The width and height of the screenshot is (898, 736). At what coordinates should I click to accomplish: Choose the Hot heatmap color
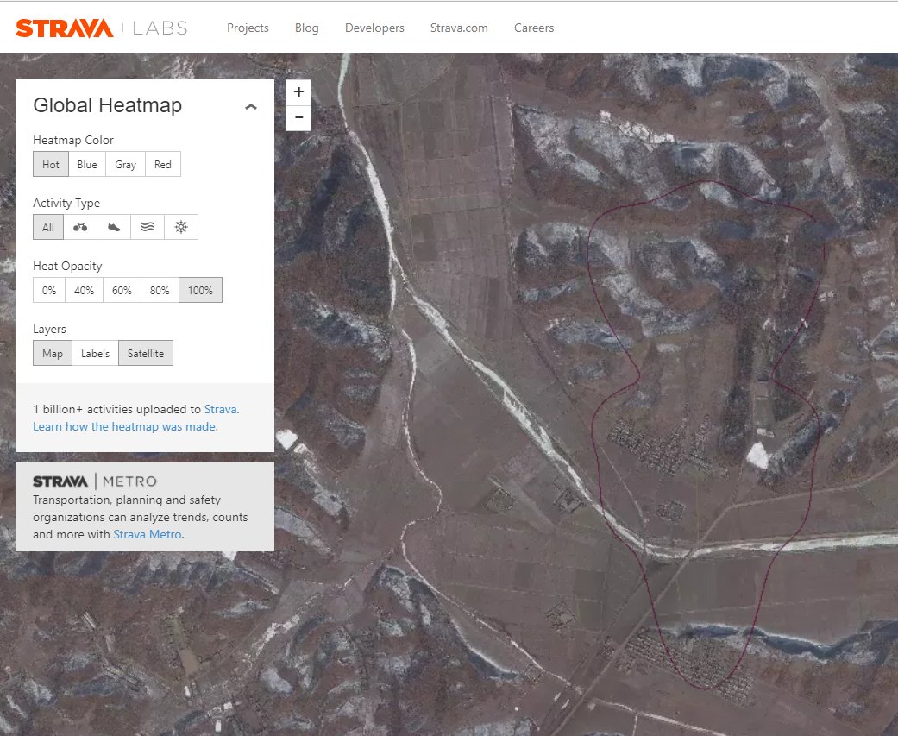(x=51, y=165)
